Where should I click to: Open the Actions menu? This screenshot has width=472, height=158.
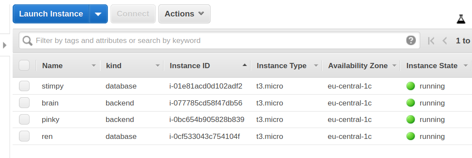[184, 14]
